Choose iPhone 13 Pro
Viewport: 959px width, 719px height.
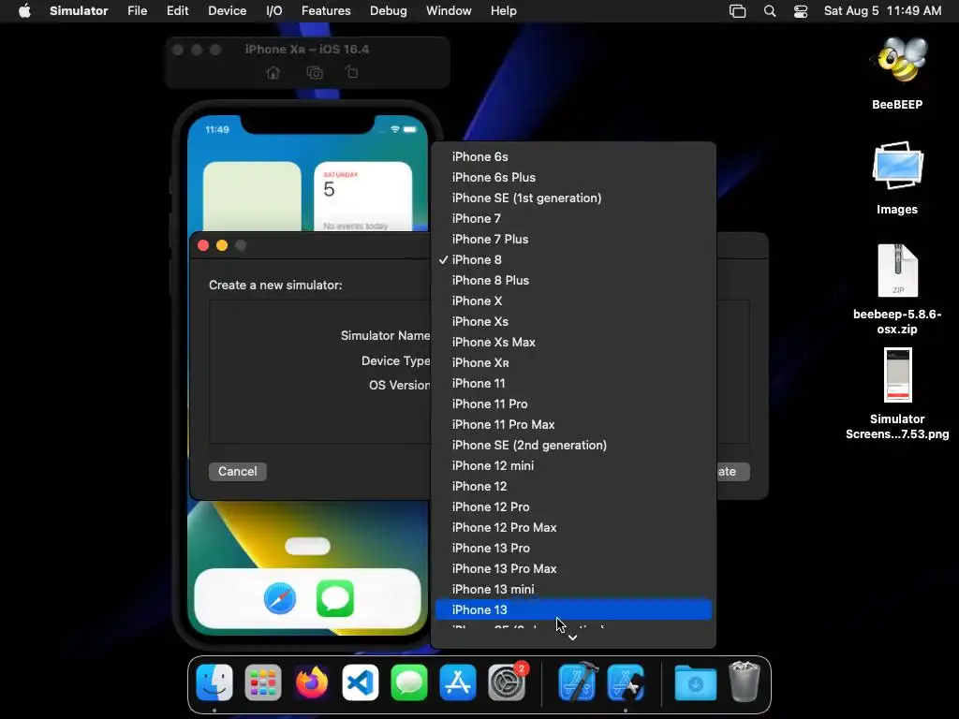(x=573, y=548)
